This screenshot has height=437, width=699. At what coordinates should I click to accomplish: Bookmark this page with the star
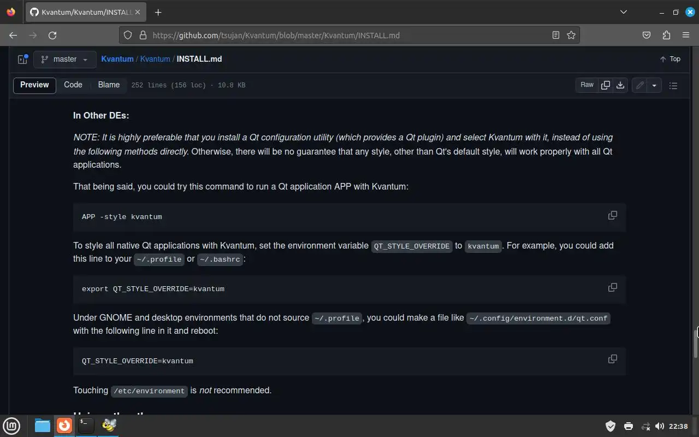click(571, 35)
